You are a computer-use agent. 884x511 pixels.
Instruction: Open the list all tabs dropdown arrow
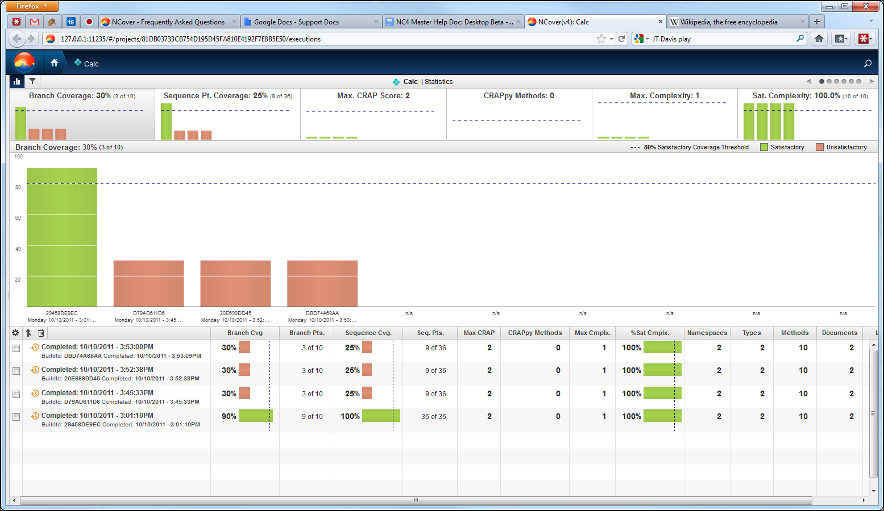(x=871, y=22)
